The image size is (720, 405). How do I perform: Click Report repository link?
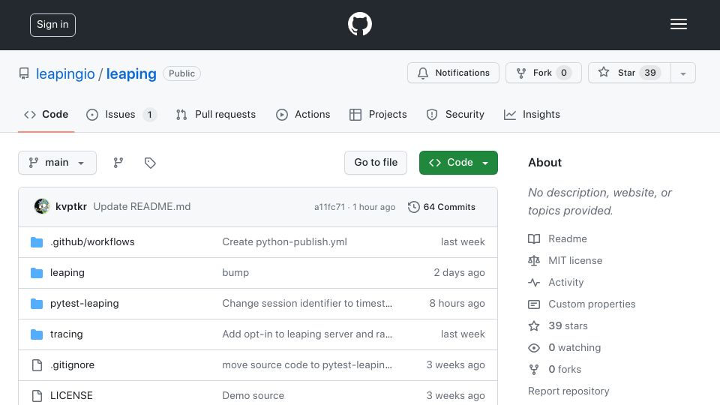point(568,391)
